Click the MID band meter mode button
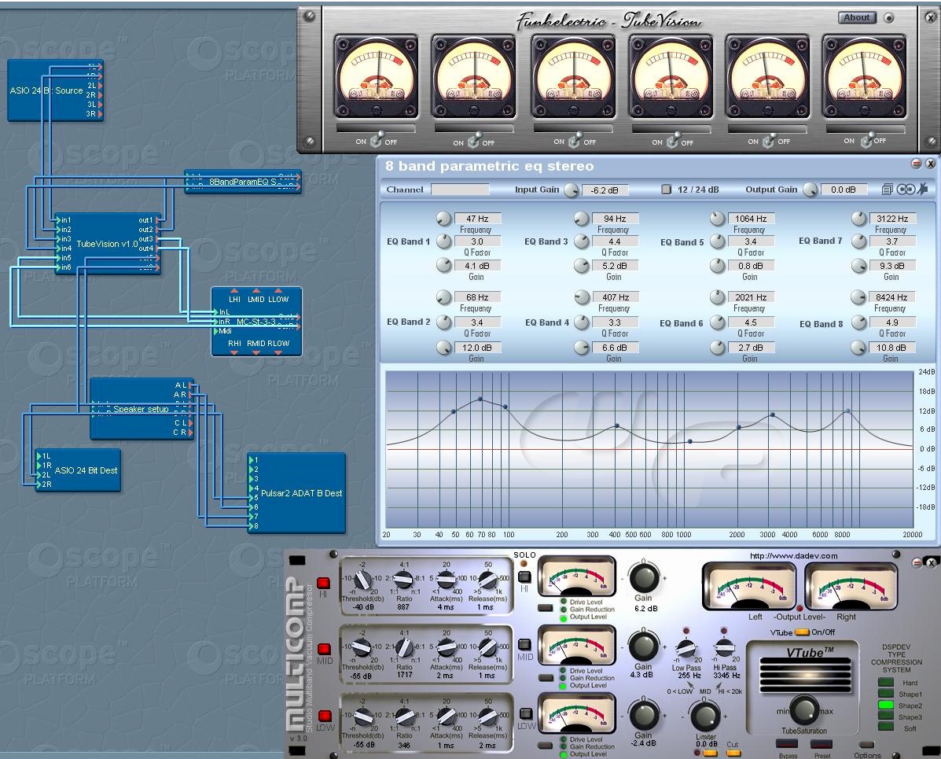The width and height of the screenshot is (941, 759). tap(545, 677)
